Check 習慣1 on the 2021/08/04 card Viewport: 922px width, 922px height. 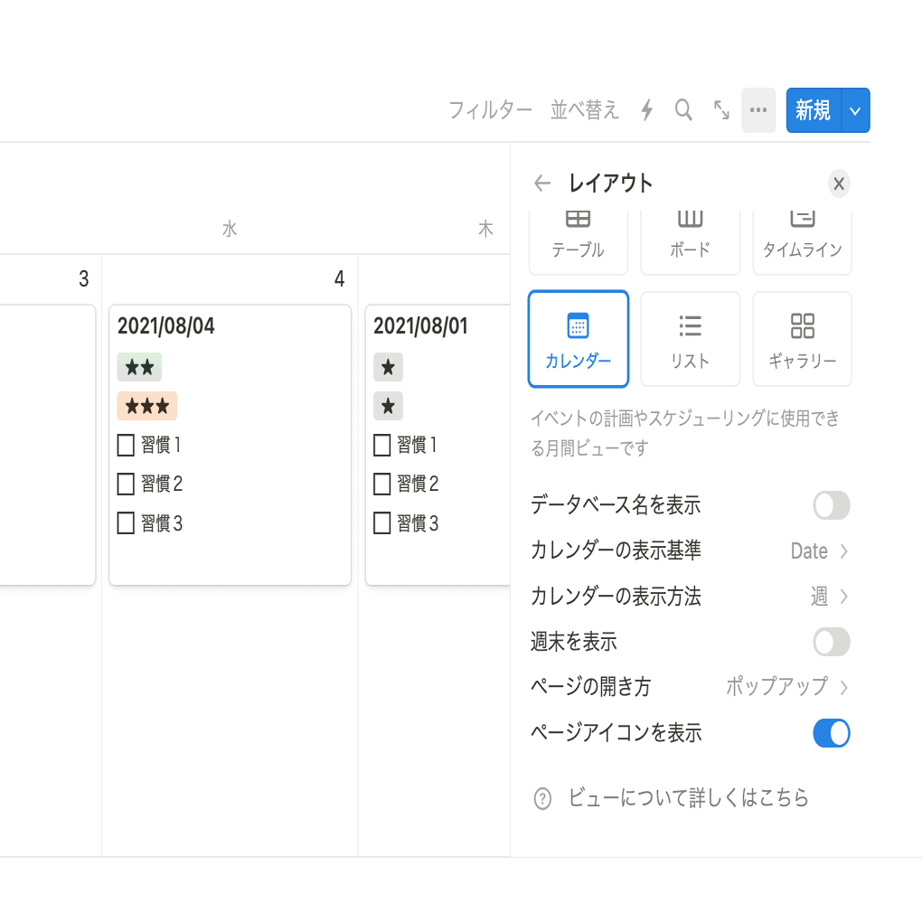click(126, 445)
